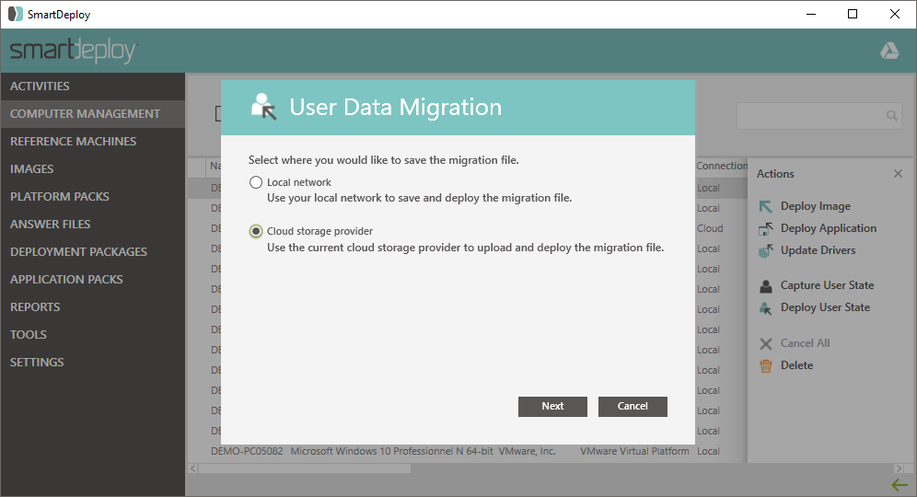917x497 pixels.
Task: Click the horizontal scrollbar thumb
Action: 305,468
